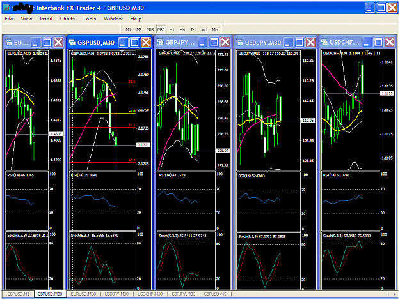Switch to the GBPJPY,M30 tab
Viewport: 400px width, 300px height.
coord(184,294)
